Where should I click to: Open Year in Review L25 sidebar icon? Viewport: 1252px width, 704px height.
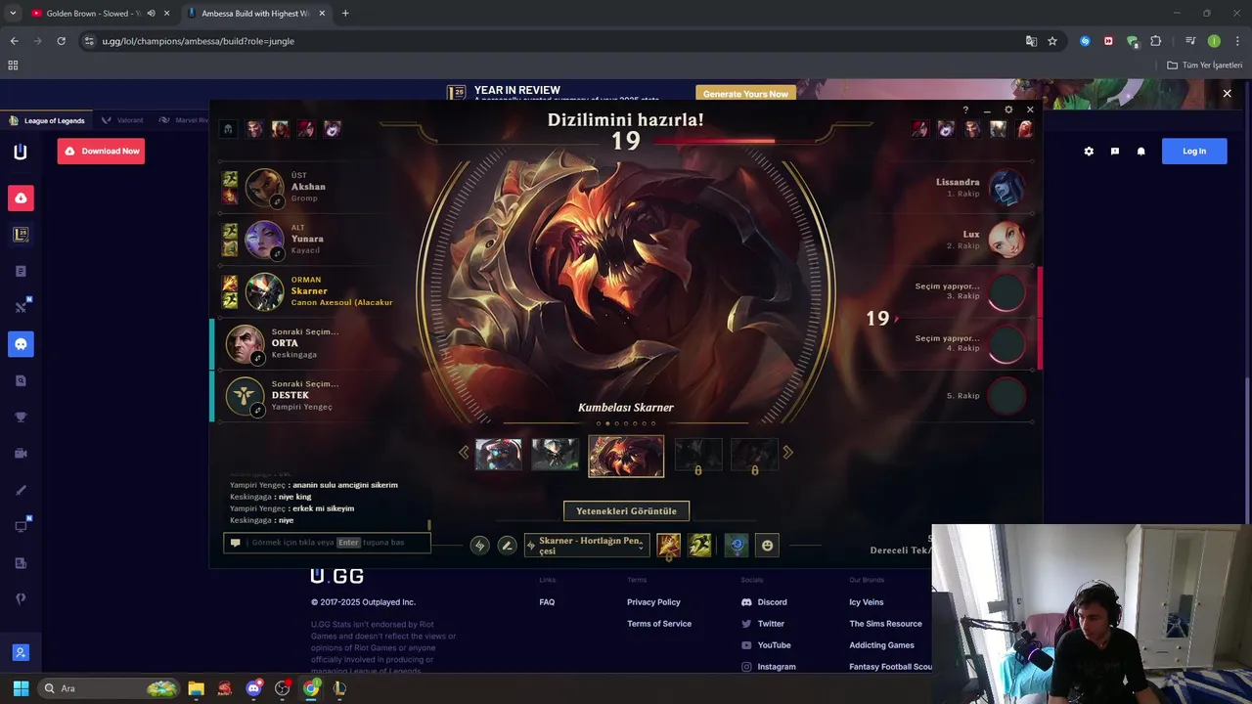21,235
